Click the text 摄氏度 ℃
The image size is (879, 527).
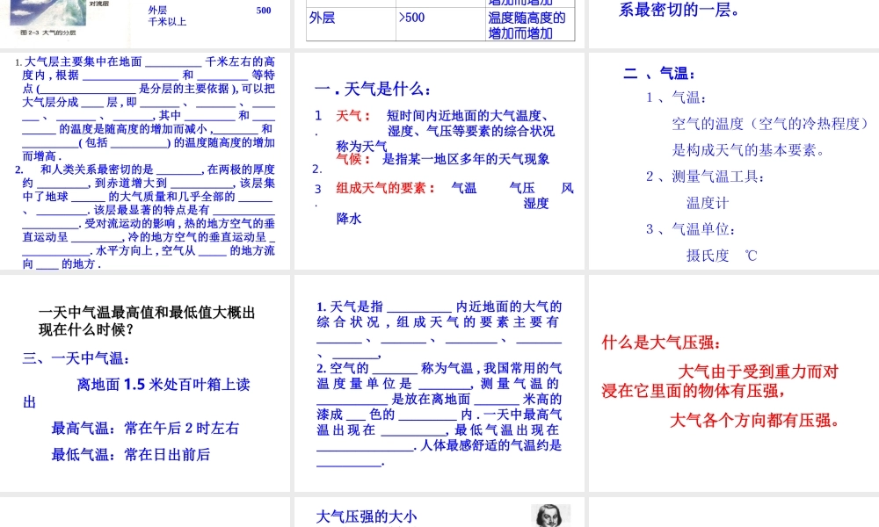(722, 256)
